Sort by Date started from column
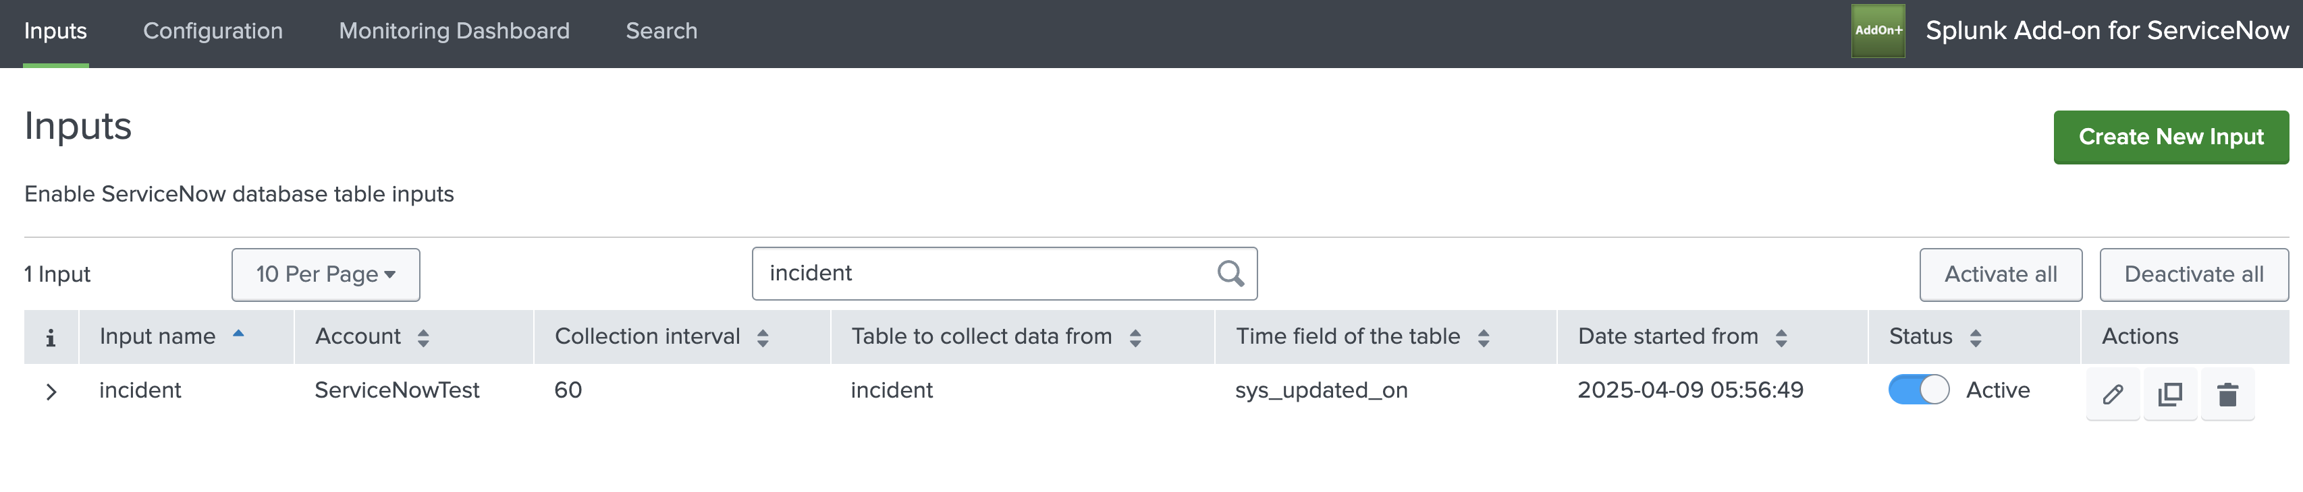The width and height of the screenshot is (2303, 492). [1780, 336]
